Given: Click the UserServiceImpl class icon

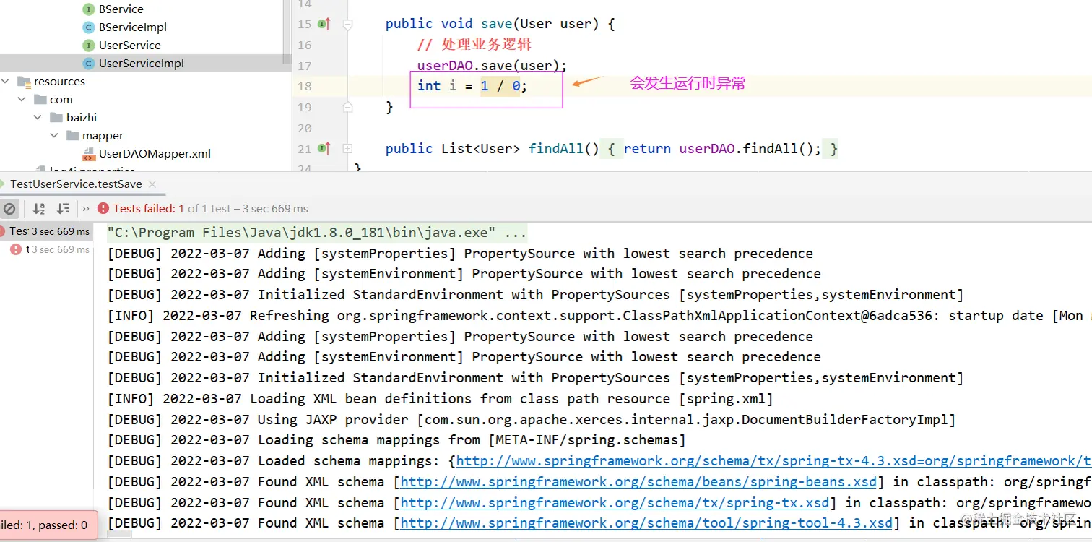Looking at the screenshot, I should click(89, 64).
